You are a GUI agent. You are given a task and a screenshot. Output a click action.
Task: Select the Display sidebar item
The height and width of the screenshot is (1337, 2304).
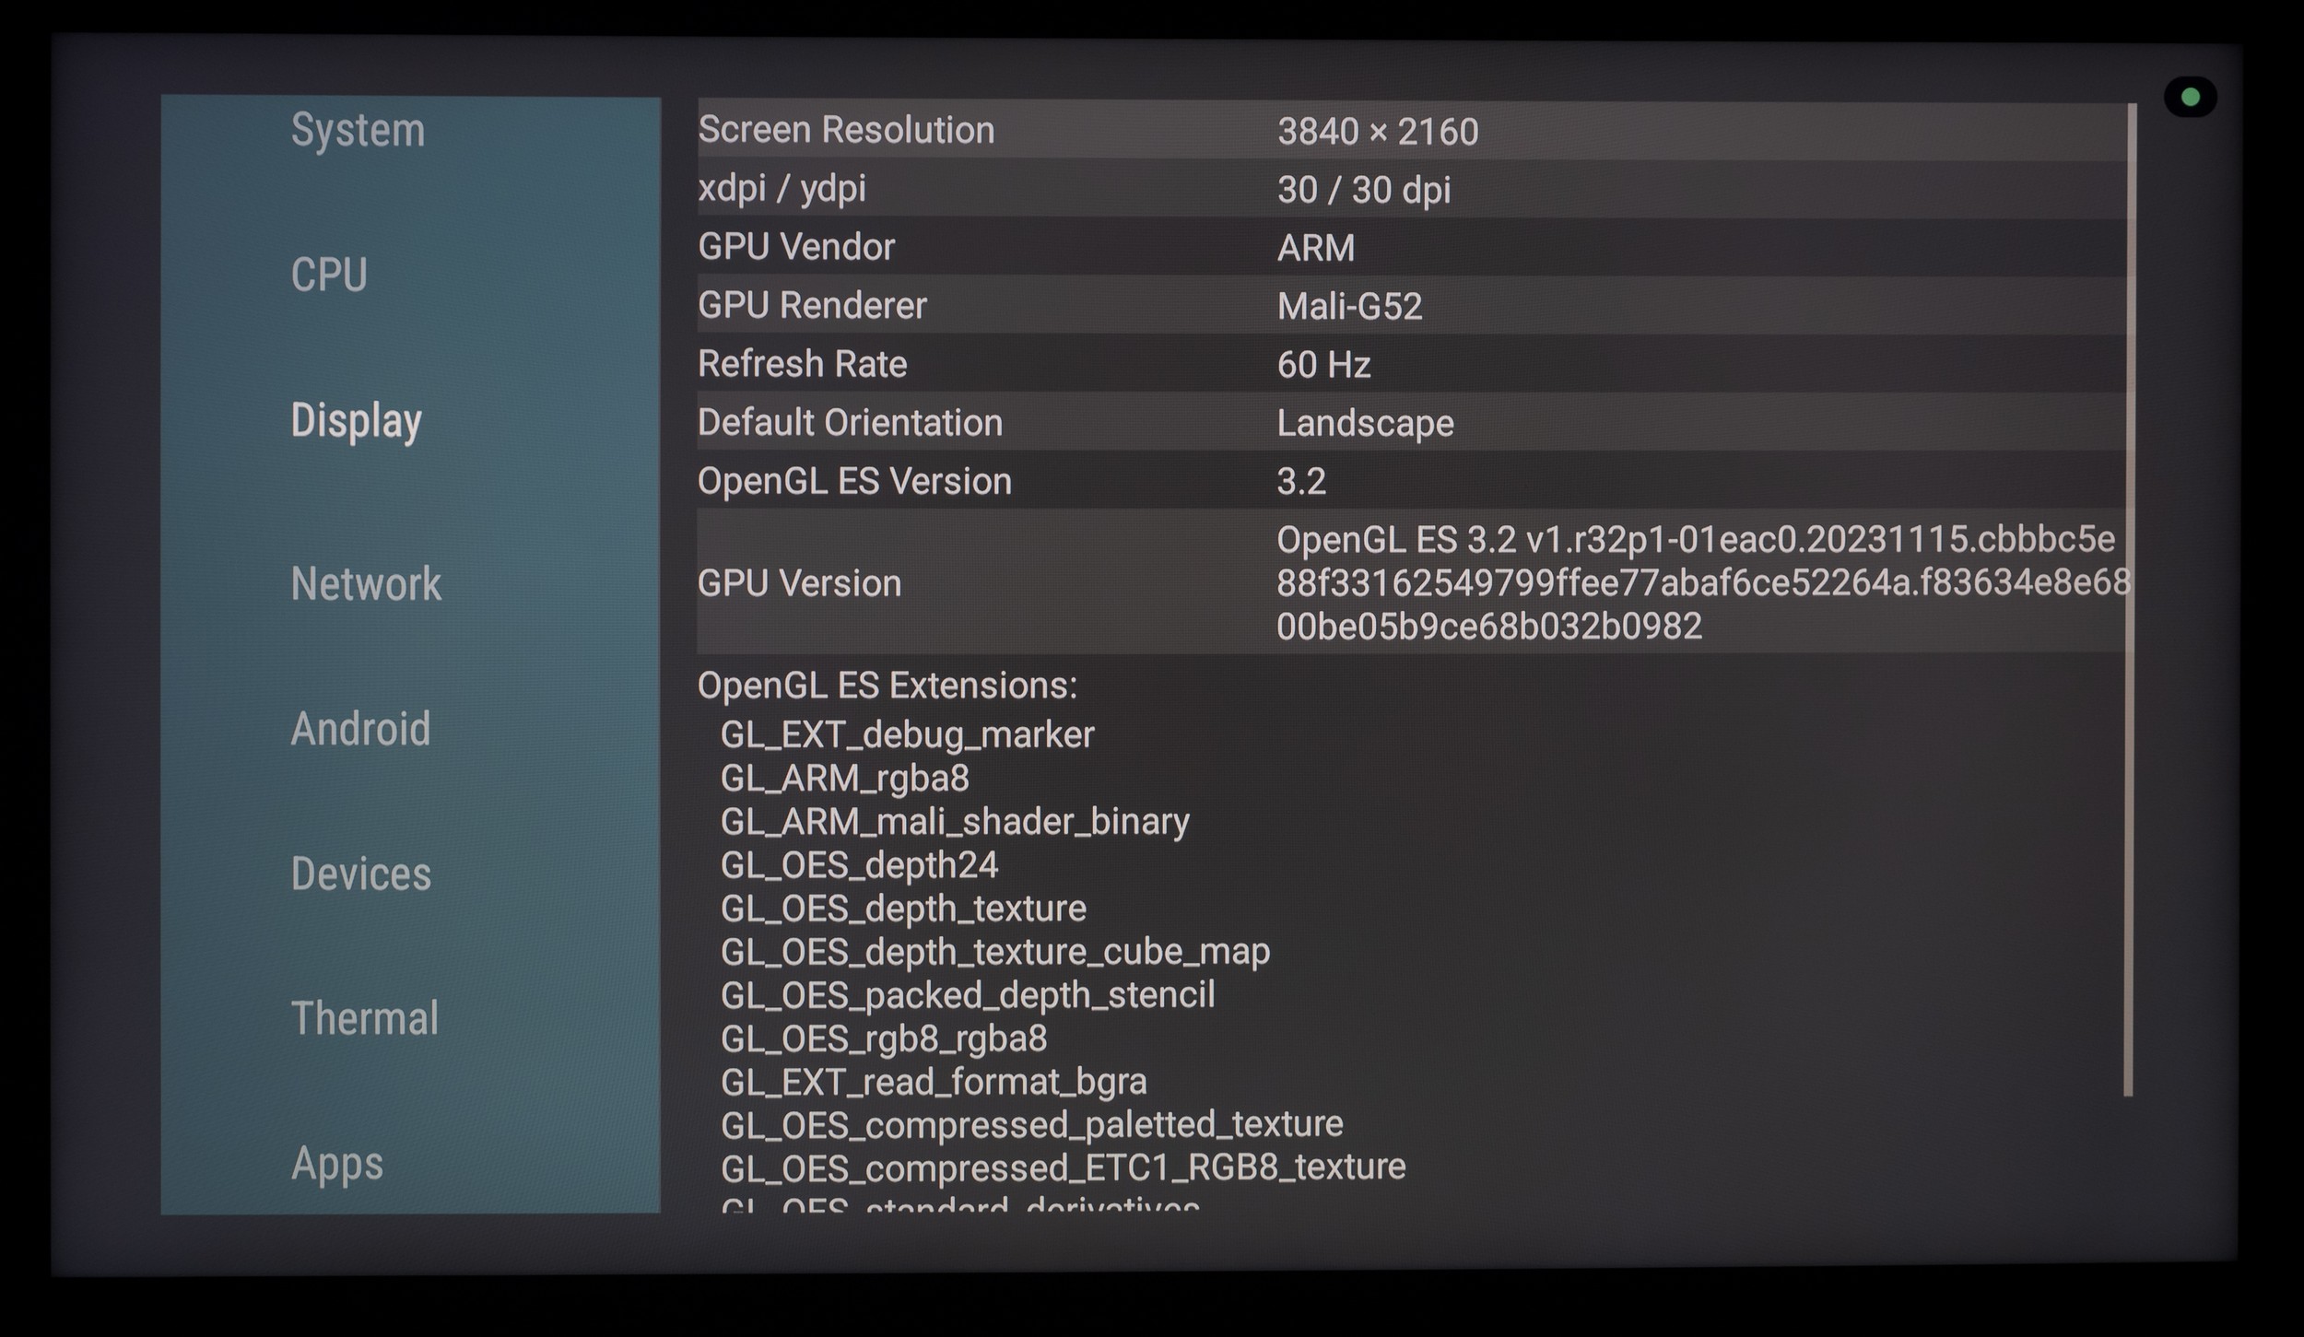tap(356, 420)
